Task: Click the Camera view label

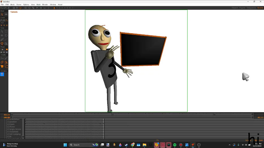Action: point(14,12)
